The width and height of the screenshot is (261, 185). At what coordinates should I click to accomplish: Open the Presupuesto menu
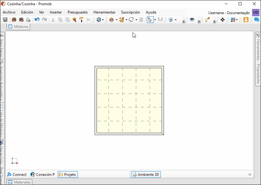coord(77,12)
